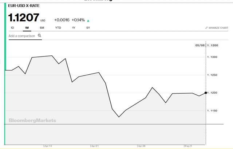
Task: Click the 1.1250 axis label
Action: [212, 75]
